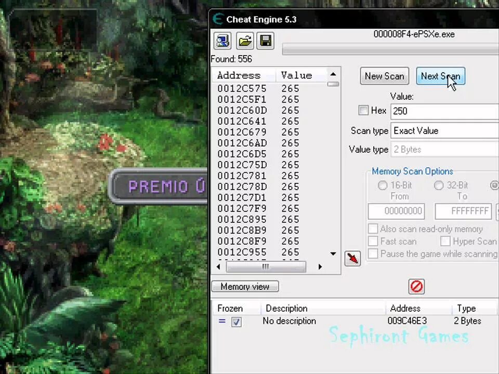Click the Address column header in cheat table
Screen dimensions: 499x374
tap(418, 308)
